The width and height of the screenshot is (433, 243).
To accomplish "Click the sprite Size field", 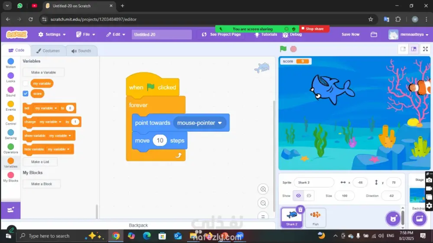I will point(344,195).
